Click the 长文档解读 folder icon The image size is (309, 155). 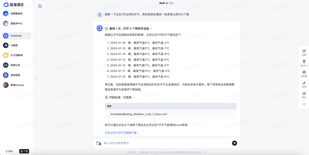tap(6, 55)
